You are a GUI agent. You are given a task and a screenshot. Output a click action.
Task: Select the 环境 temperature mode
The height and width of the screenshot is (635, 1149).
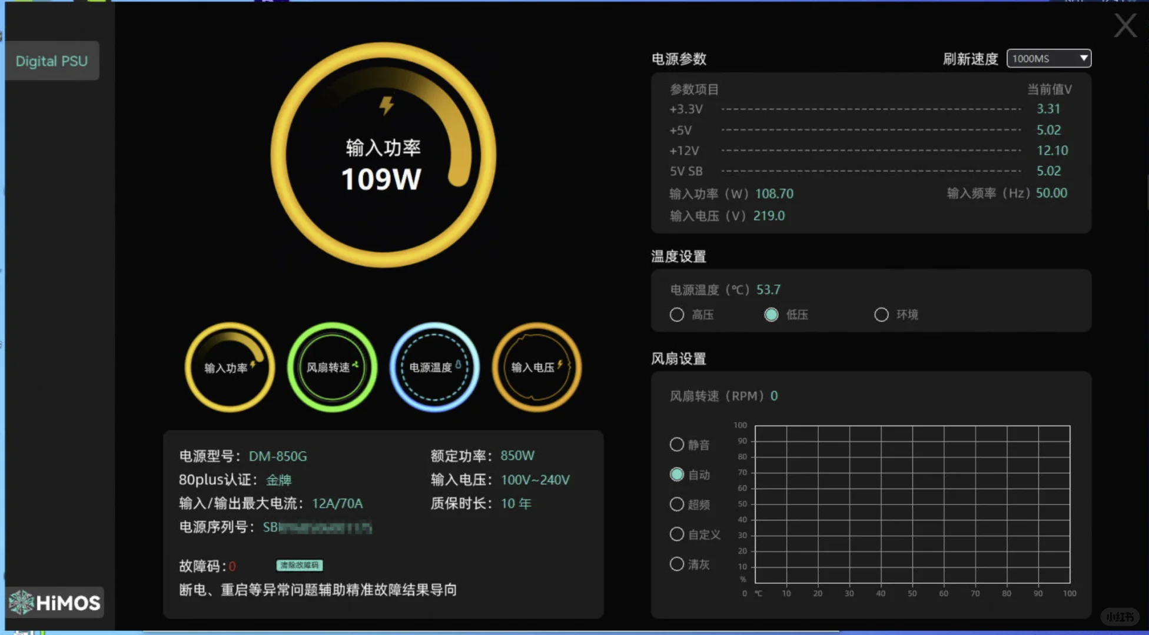(x=881, y=315)
